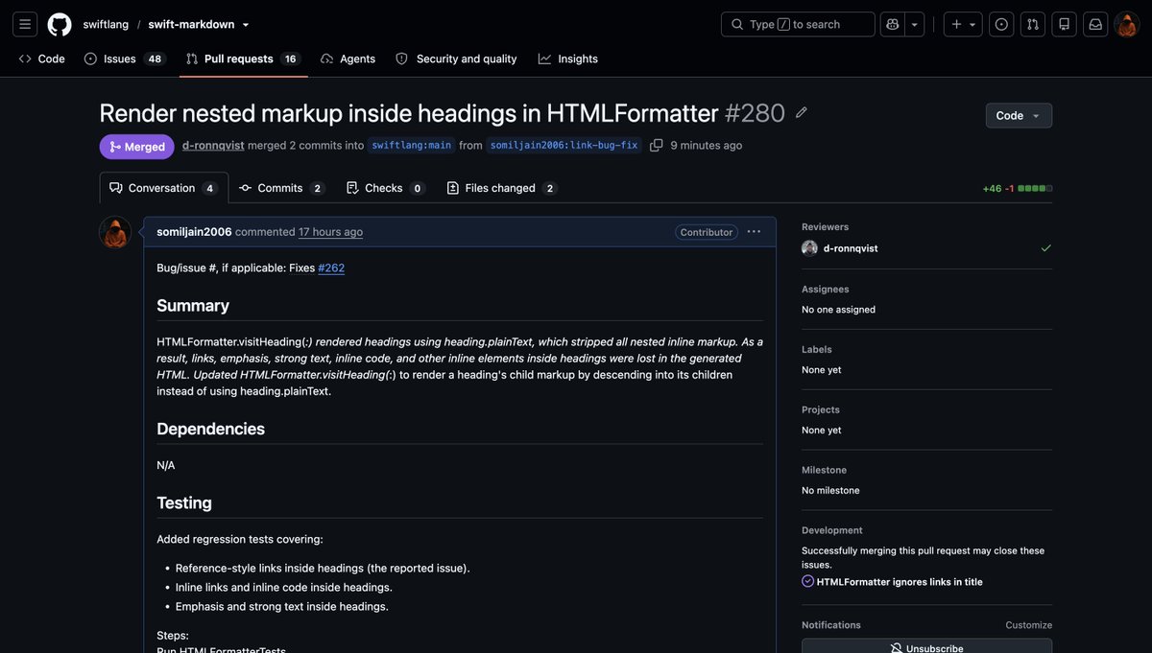Open the Issues icon in the header
Image resolution: width=1152 pixels, height=653 pixels.
click(x=1001, y=24)
